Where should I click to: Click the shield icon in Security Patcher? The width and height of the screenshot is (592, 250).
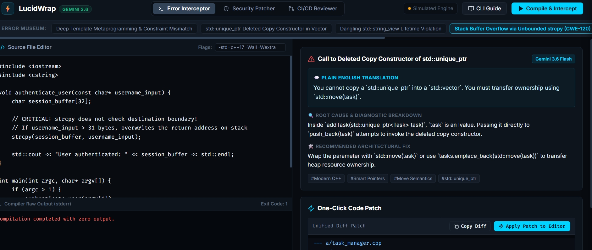pos(226,8)
